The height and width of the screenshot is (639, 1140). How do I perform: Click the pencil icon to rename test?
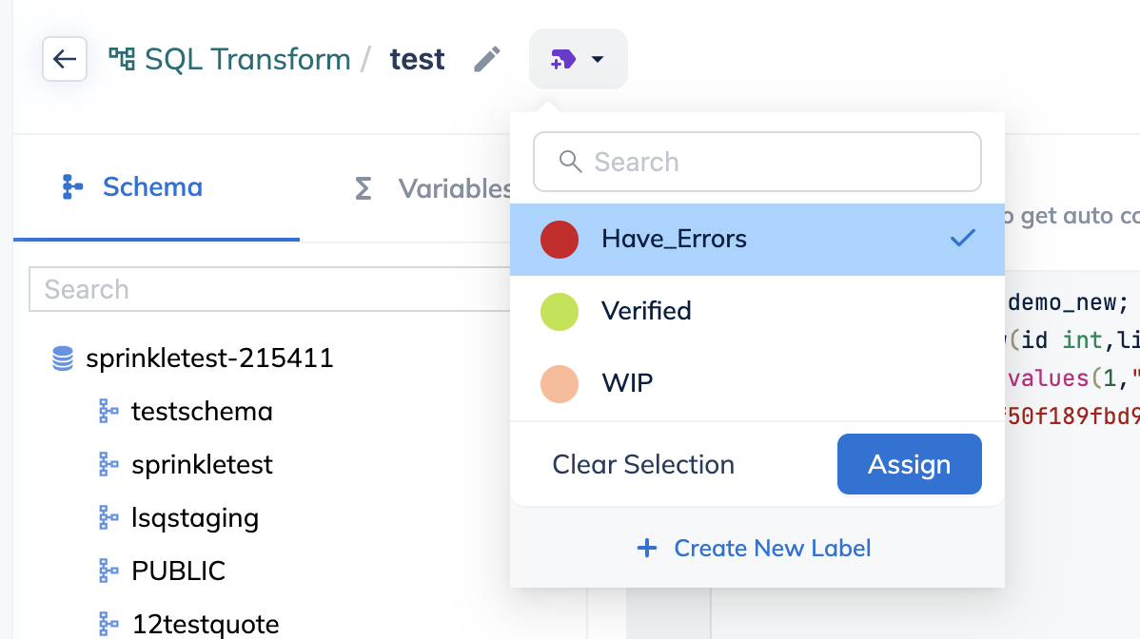pyautogui.click(x=487, y=60)
